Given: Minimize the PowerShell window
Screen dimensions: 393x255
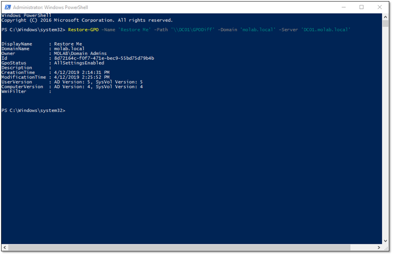Looking at the screenshot, I should click(343, 7).
